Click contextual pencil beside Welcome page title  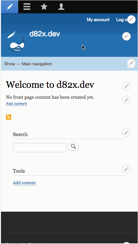point(126,86)
